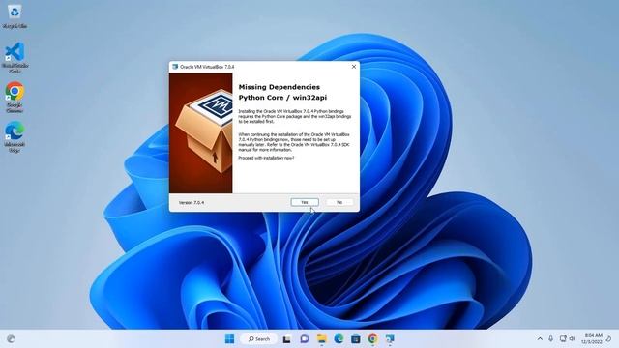
Task: Click the taskbar Search box
Action: (259, 339)
